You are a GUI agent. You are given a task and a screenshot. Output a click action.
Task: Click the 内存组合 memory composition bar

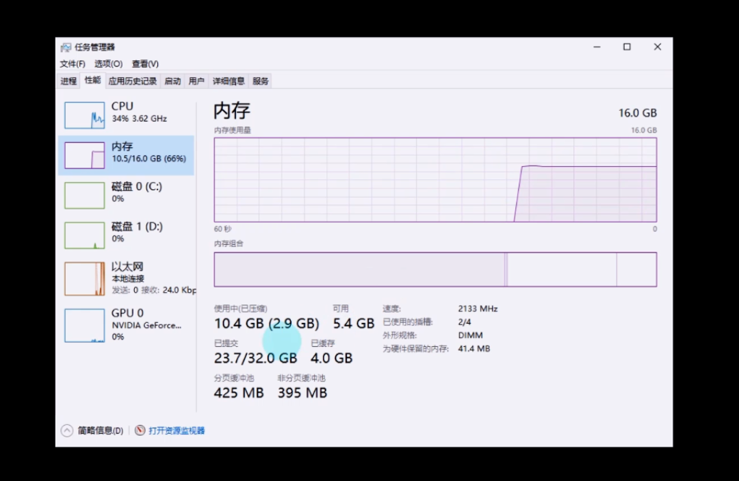point(435,270)
